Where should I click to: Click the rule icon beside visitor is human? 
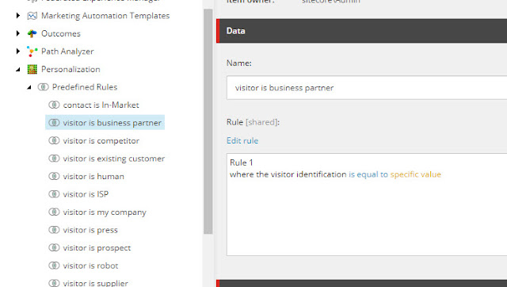[x=54, y=176]
